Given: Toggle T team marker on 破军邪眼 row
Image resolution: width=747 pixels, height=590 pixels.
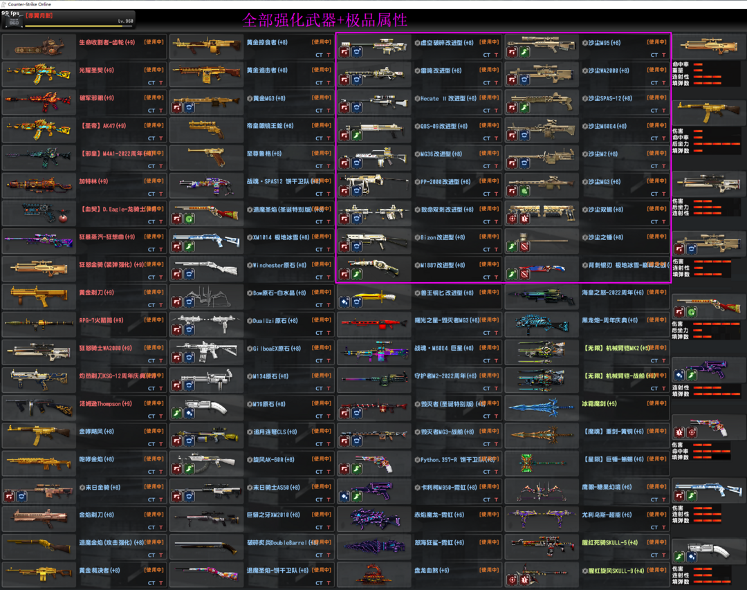Looking at the screenshot, I should (x=161, y=111).
